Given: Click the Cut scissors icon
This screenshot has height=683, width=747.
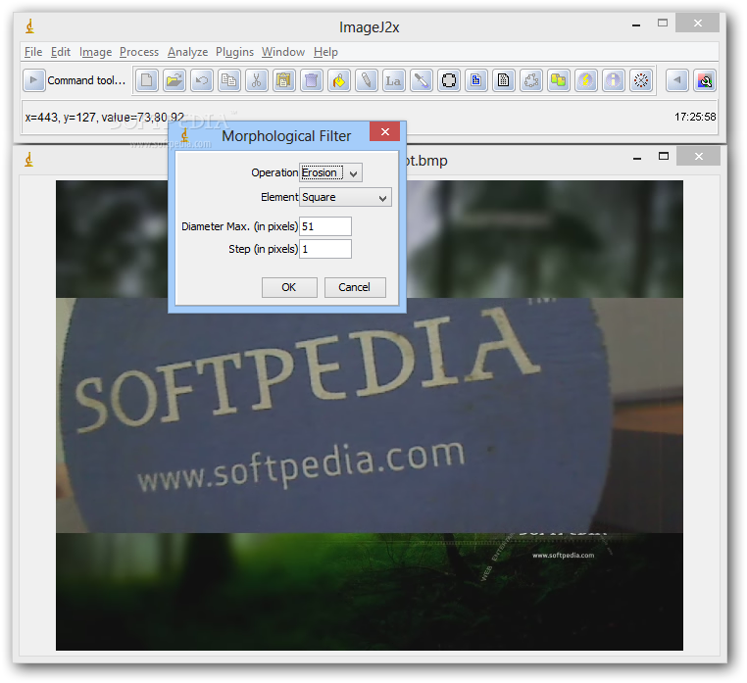Looking at the screenshot, I should [x=257, y=80].
